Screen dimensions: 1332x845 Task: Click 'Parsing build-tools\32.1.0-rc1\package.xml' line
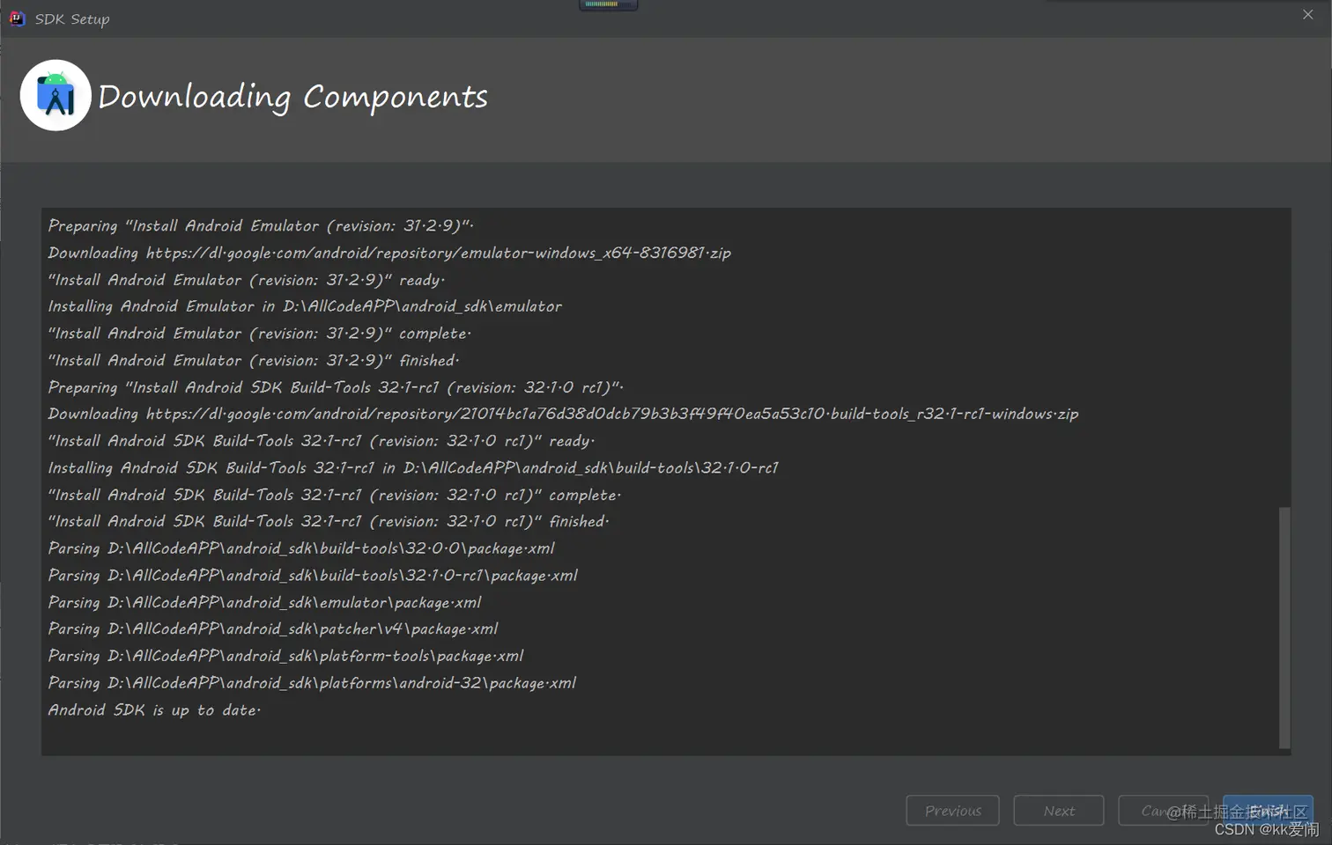[x=313, y=576]
